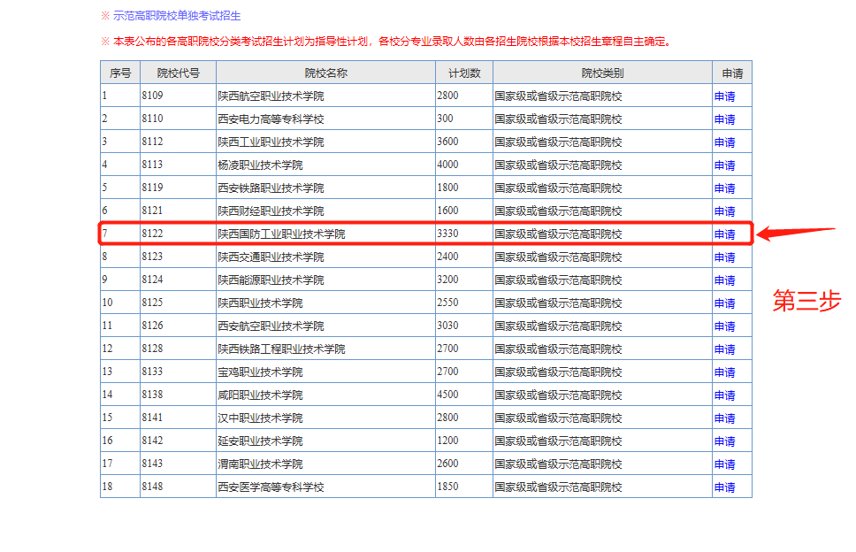Click 申请 for 陕西交通职业技术学院
Screen dimensions: 856x552
click(x=724, y=257)
